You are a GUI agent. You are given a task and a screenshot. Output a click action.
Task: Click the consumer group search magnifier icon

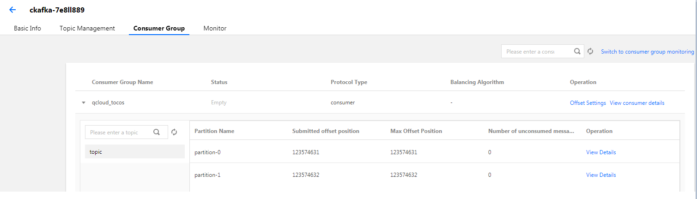pos(577,52)
